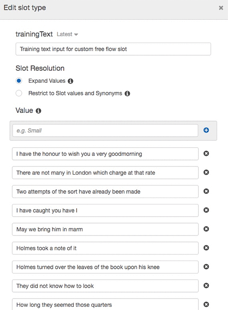Viewport: 228px width, 310px height.
Task: Remove the 'I have the honour' value
Action: tap(206, 154)
